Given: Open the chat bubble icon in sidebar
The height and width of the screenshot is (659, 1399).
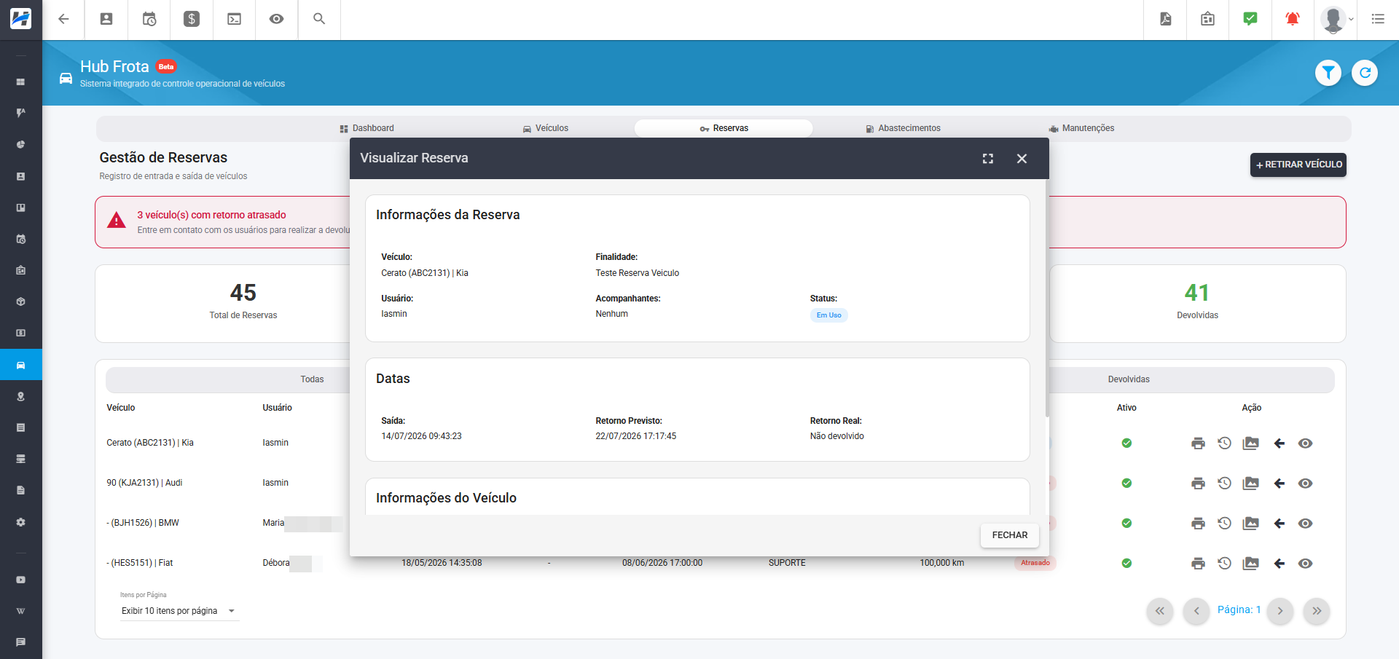Looking at the screenshot, I should coord(20,642).
